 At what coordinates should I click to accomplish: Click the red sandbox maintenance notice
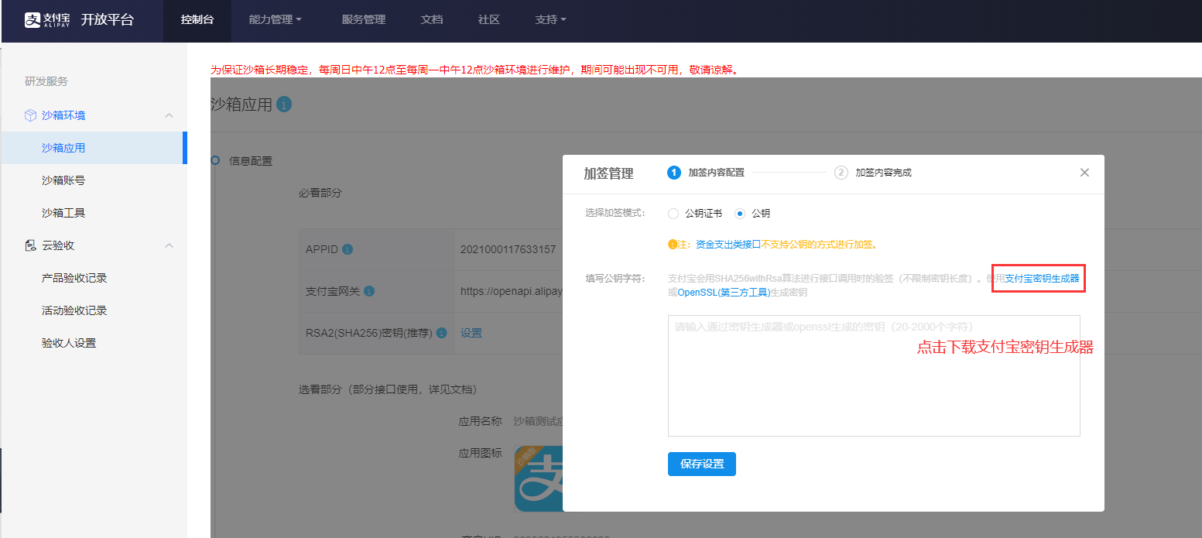(x=476, y=70)
